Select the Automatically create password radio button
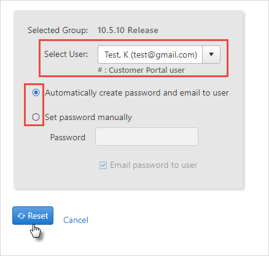This screenshot has height=256, width=269. (x=36, y=92)
